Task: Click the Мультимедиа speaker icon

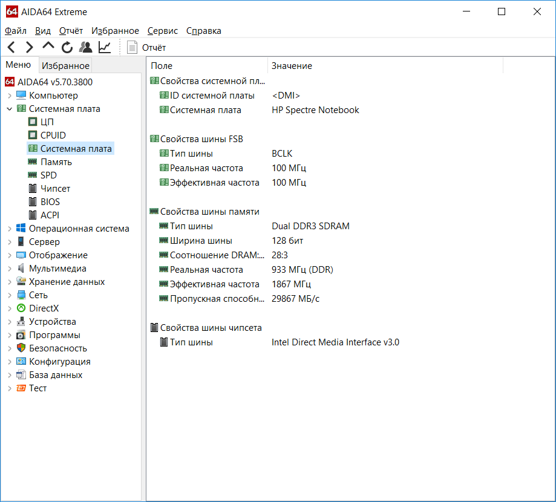Action: pos(21,269)
